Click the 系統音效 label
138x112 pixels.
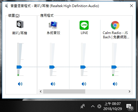coord(53,33)
